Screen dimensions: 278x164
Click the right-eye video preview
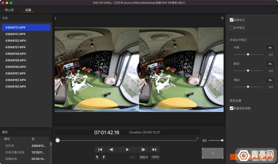181,69
